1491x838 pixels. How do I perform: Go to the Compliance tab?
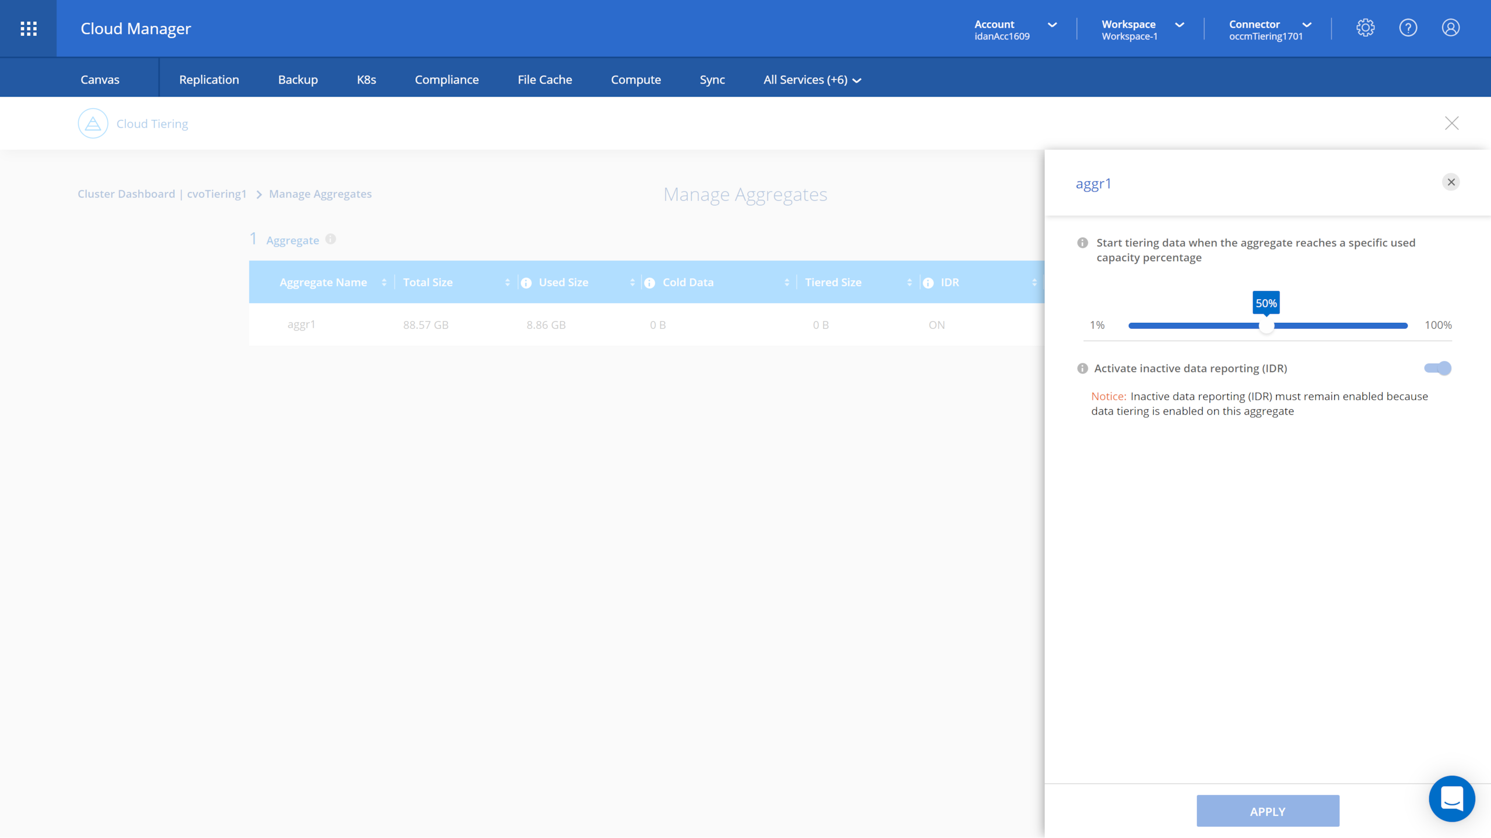pyautogui.click(x=446, y=80)
